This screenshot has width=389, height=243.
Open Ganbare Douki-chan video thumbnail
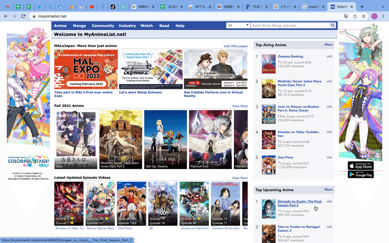click(x=226, y=204)
